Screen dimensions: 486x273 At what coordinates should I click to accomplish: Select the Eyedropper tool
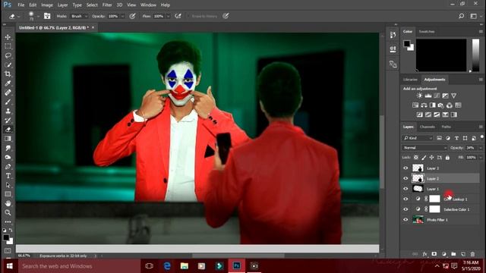click(8, 83)
